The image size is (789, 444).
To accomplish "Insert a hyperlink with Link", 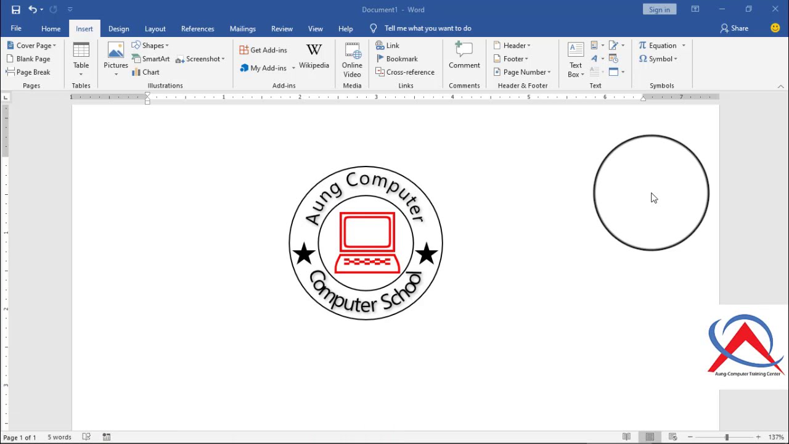I will pos(388,46).
